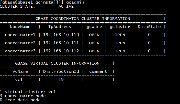The image size is (180, 104).
Task: Click the '0 free data node' summary line
Action: point(20,100)
